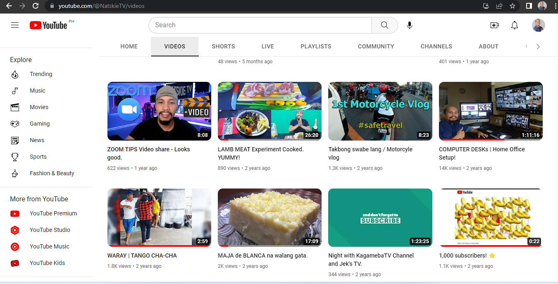This screenshot has height=284, width=558.
Task: Click the share page icon
Action: click(499, 6)
